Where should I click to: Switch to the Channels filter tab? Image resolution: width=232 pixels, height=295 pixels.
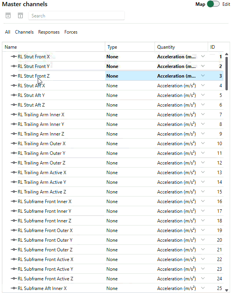(24, 32)
